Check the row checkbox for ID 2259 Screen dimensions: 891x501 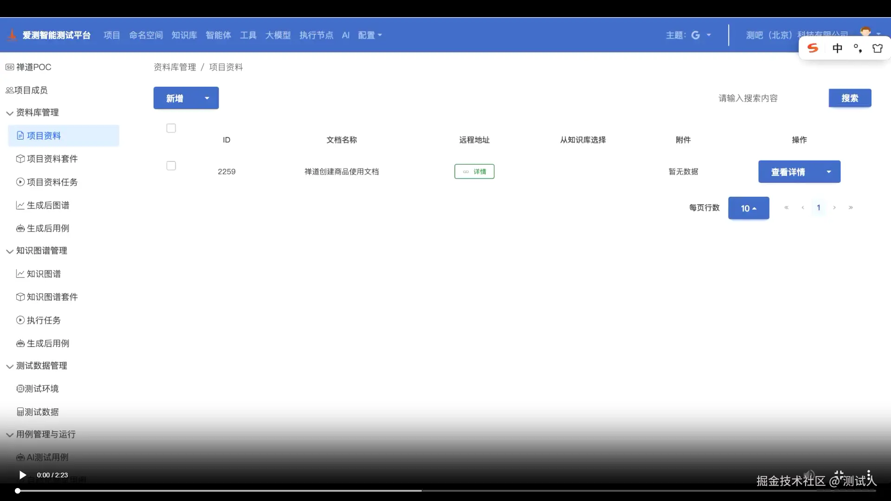click(x=171, y=166)
